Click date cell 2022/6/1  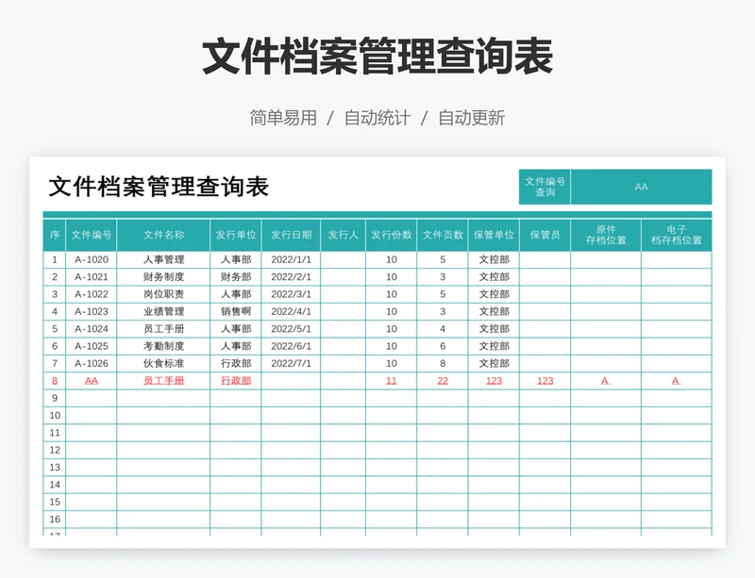[x=291, y=346]
